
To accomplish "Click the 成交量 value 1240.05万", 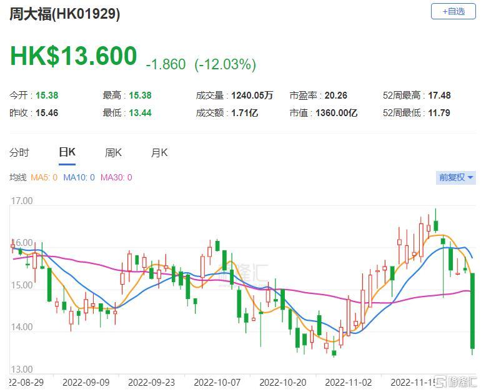I will click(252, 96).
